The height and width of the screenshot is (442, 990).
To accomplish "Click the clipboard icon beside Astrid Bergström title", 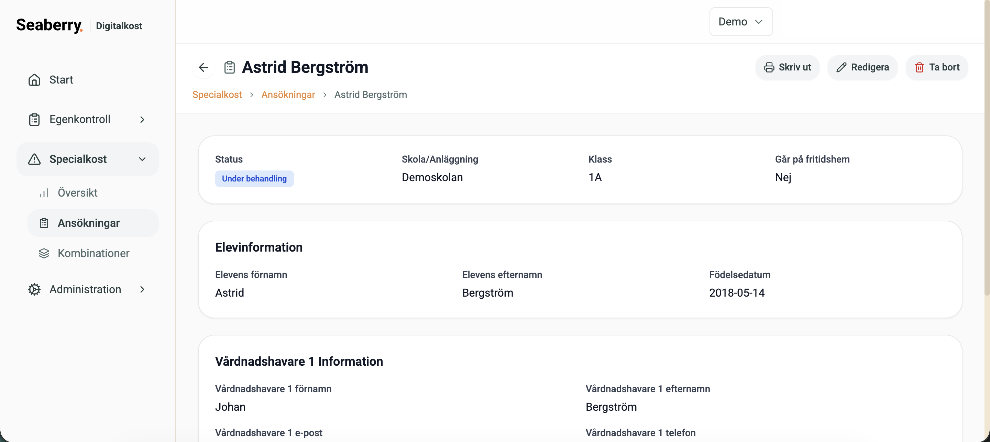I will click(229, 67).
